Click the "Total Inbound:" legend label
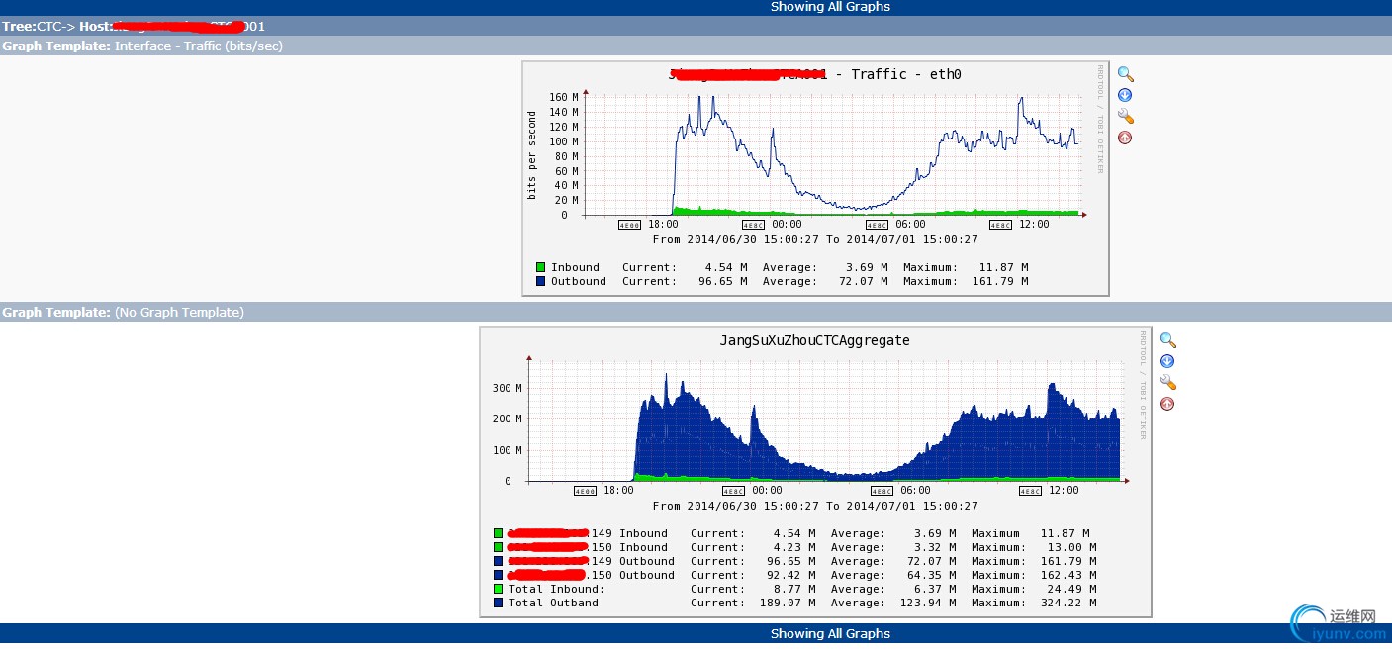1392x650 pixels. 556,589
